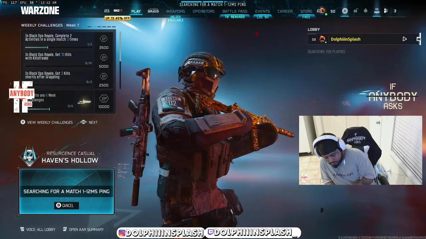Click the 78 REWARDS label

(235, 17)
